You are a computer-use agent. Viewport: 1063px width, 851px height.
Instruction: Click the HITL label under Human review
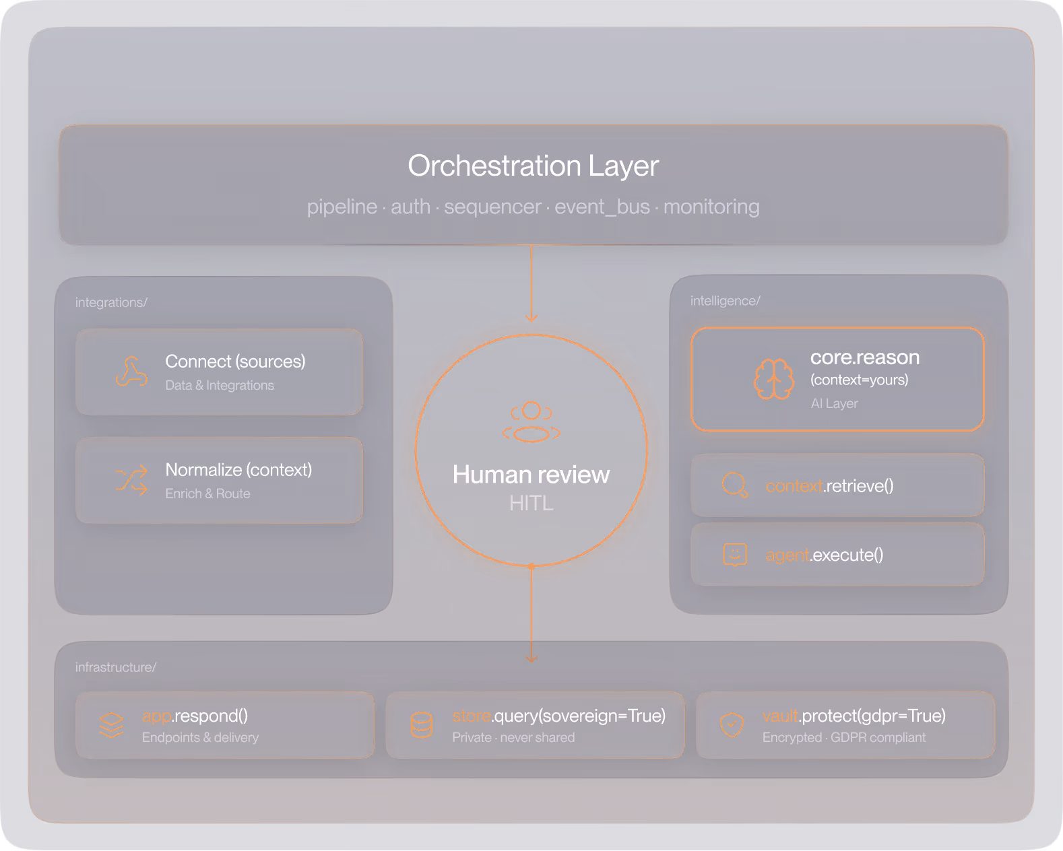click(x=531, y=504)
